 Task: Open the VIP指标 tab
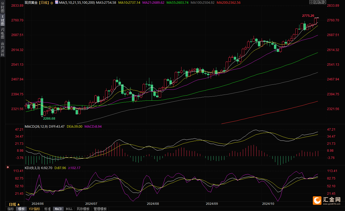pyautogui.click(x=35, y=209)
